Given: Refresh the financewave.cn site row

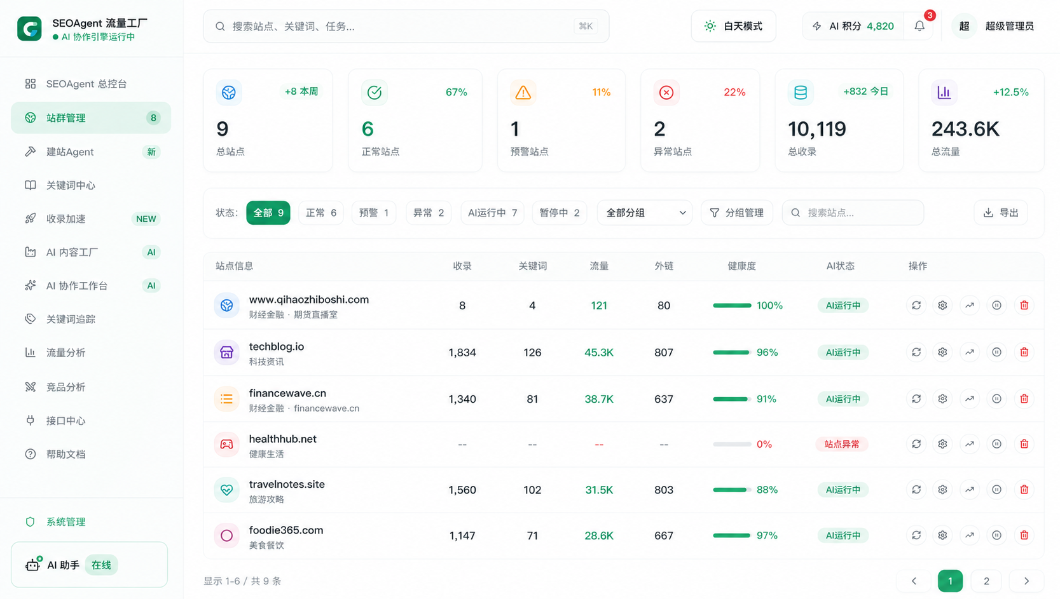Looking at the screenshot, I should [x=916, y=399].
